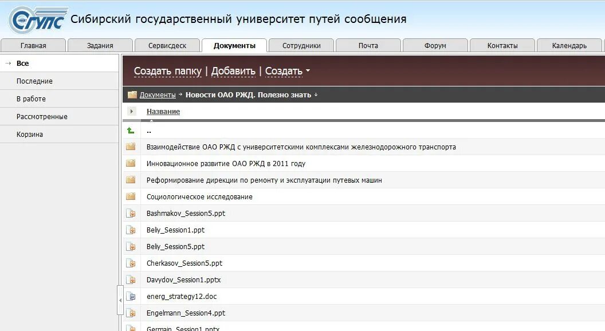The image size is (605, 331).
Task: Open Документы via the breadcrumb link
Action: (158, 94)
